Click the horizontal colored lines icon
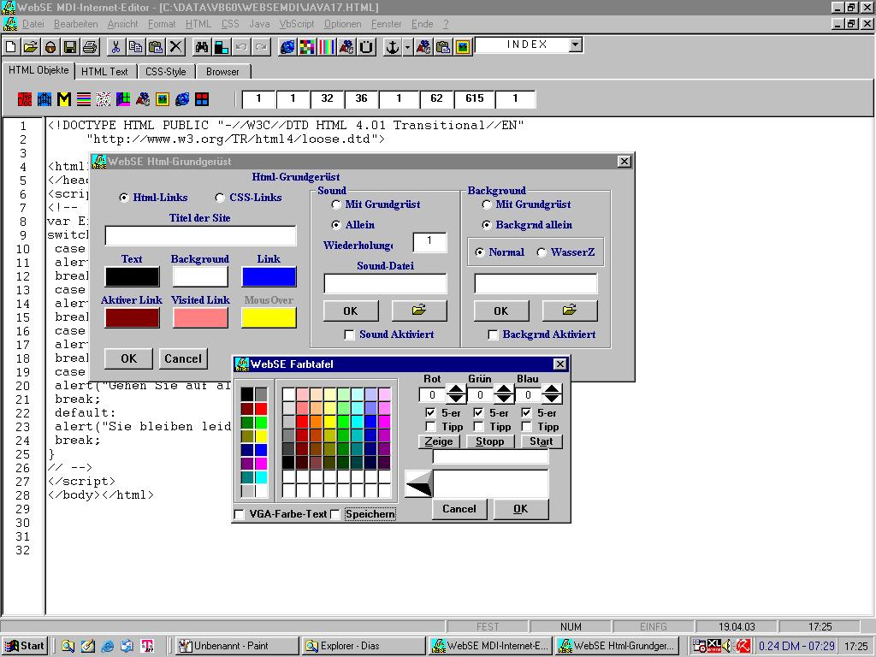The height and width of the screenshot is (657, 876). tap(84, 99)
